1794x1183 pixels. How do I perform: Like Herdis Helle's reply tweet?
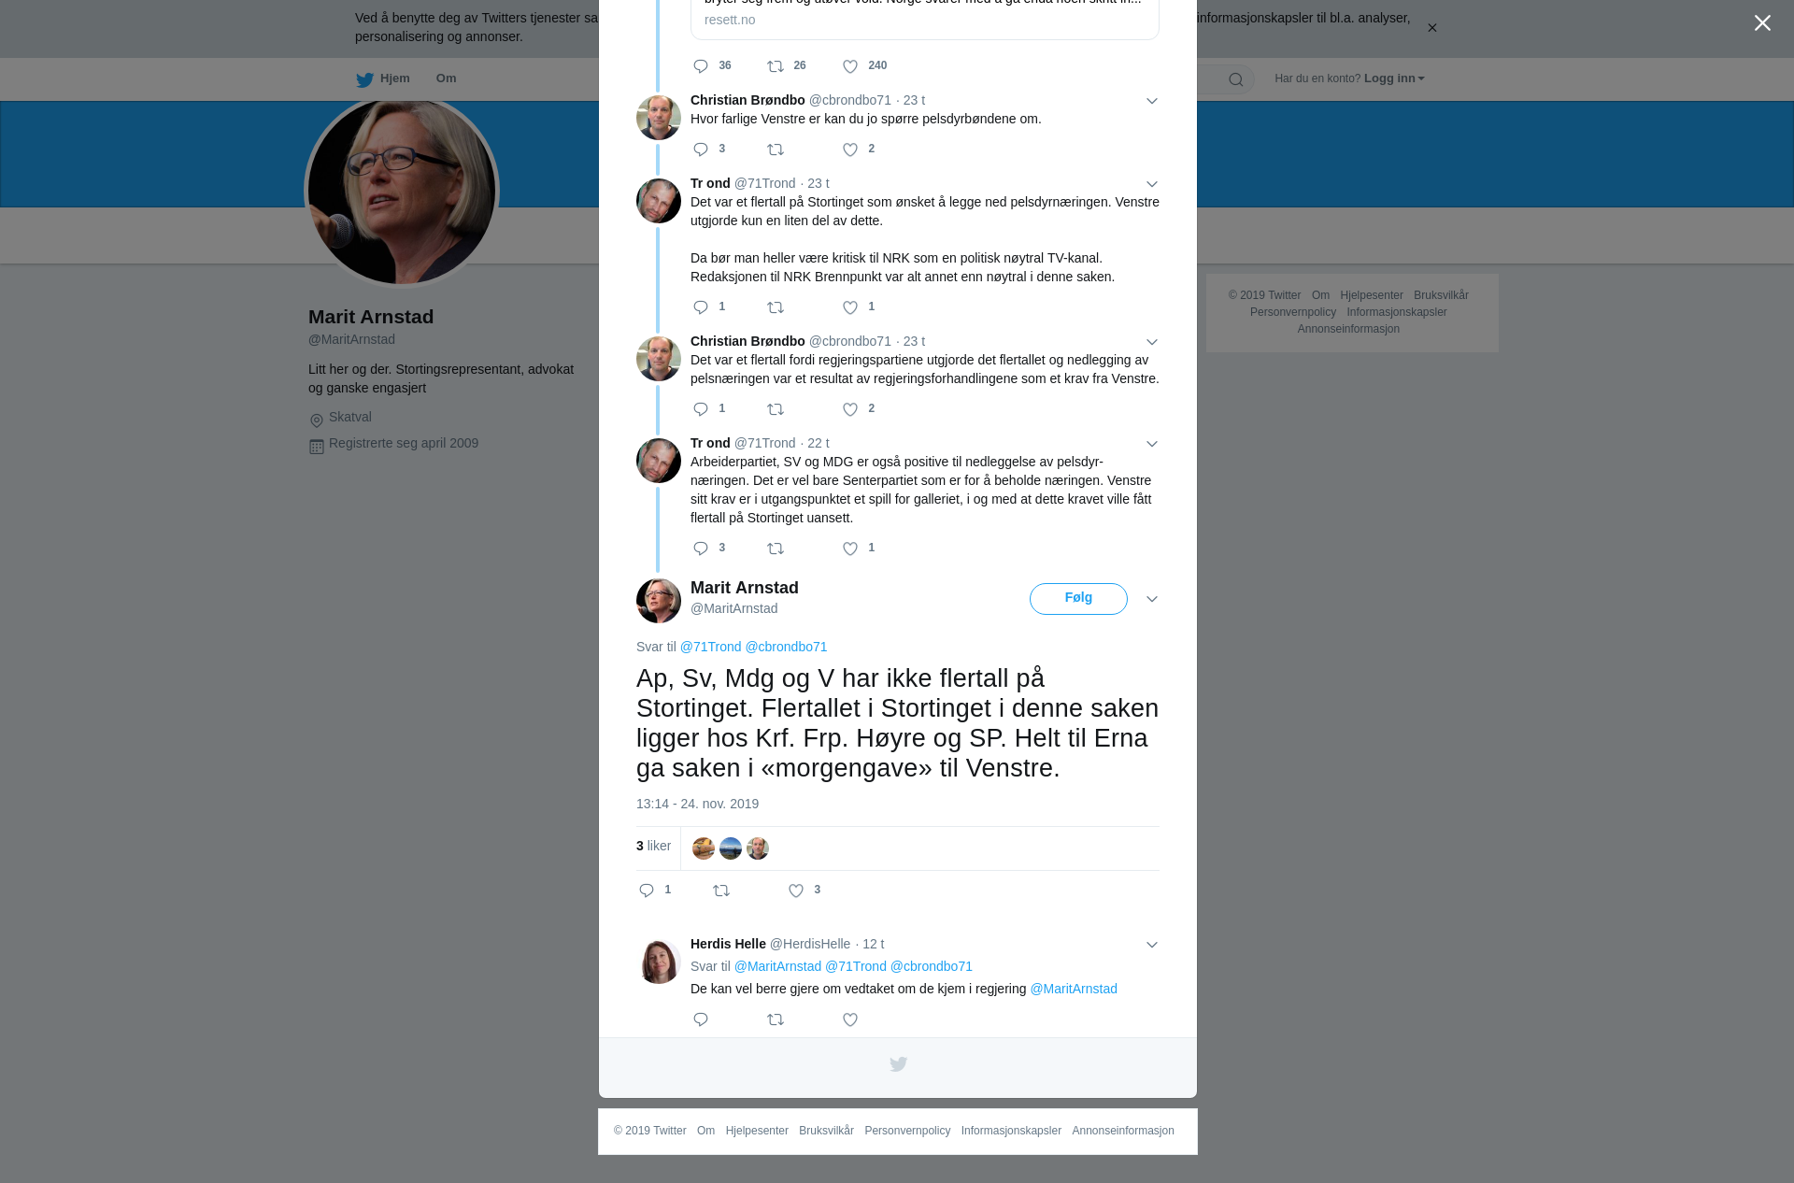point(850,1019)
